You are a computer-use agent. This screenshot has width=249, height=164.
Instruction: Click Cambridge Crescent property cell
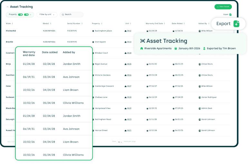104,86
